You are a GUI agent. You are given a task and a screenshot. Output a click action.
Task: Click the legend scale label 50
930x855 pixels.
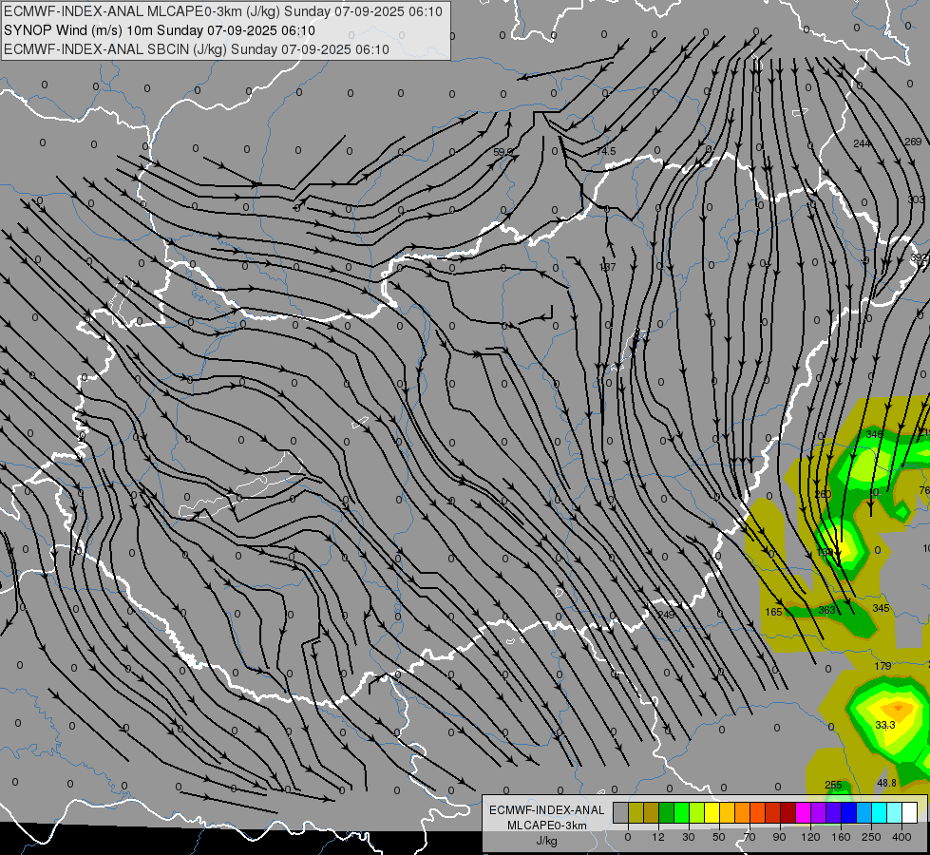pos(719,837)
